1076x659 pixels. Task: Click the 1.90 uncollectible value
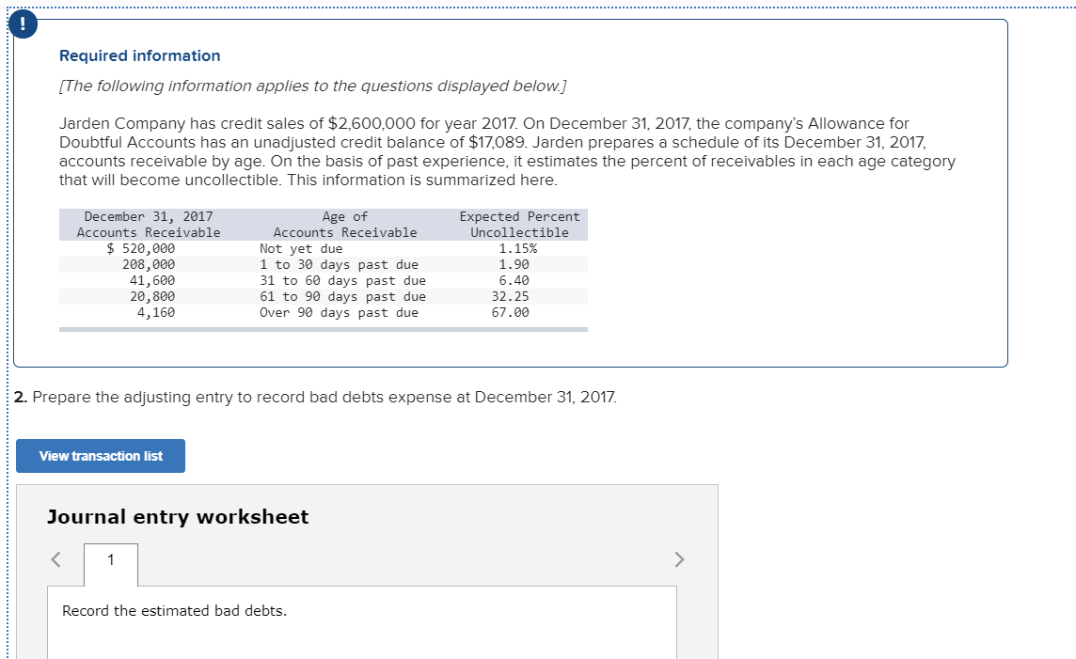pyautogui.click(x=514, y=264)
